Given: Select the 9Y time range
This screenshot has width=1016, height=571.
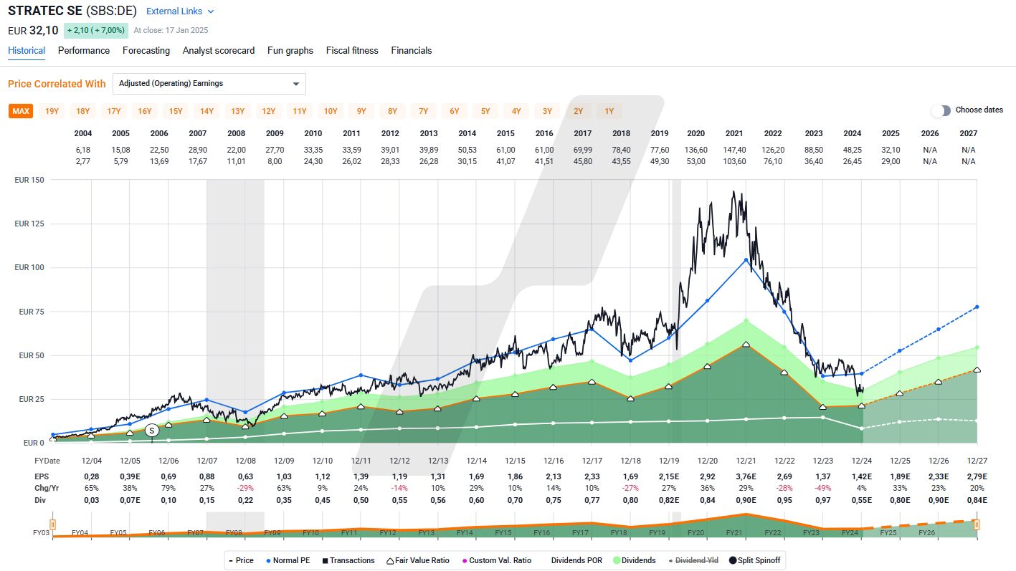Looking at the screenshot, I should click(361, 111).
